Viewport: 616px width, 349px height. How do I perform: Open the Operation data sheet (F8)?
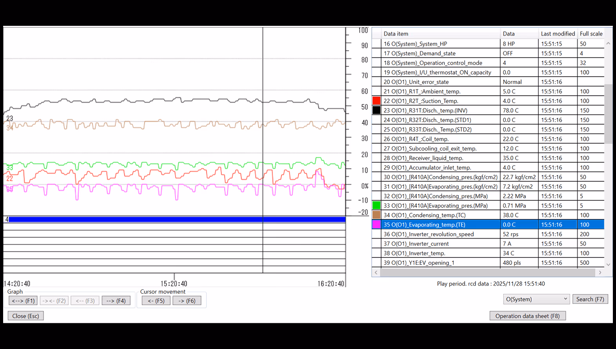click(x=527, y=316)
